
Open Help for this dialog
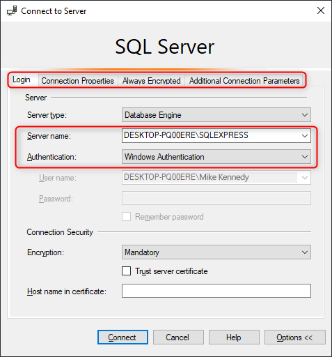pyautogui.click(x=234, y=337)
